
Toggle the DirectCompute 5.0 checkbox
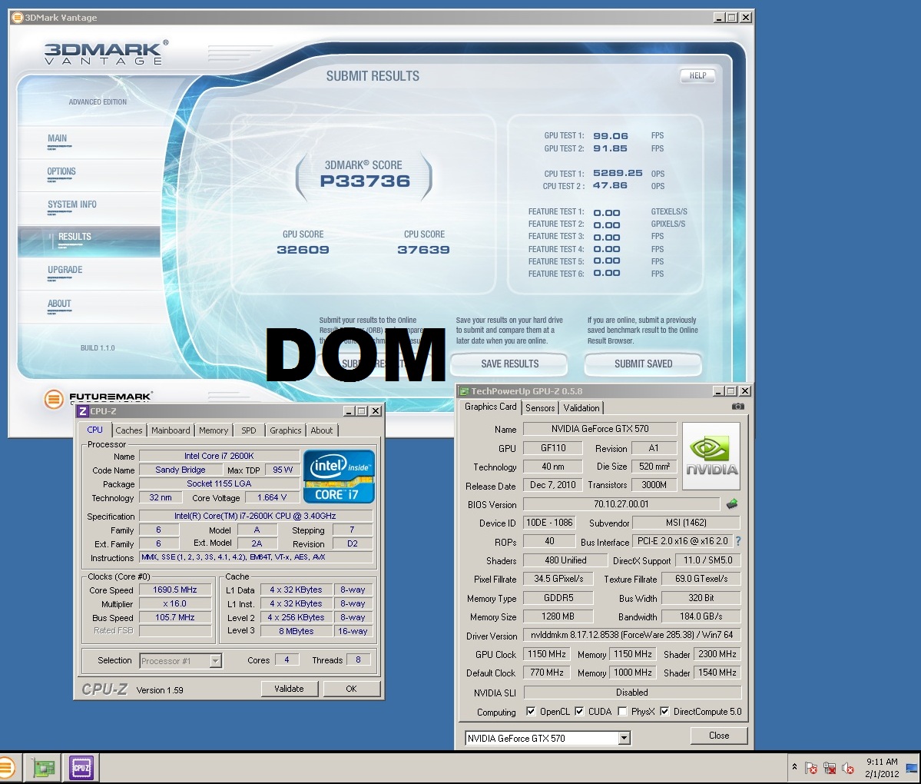(x=664, y=712)
